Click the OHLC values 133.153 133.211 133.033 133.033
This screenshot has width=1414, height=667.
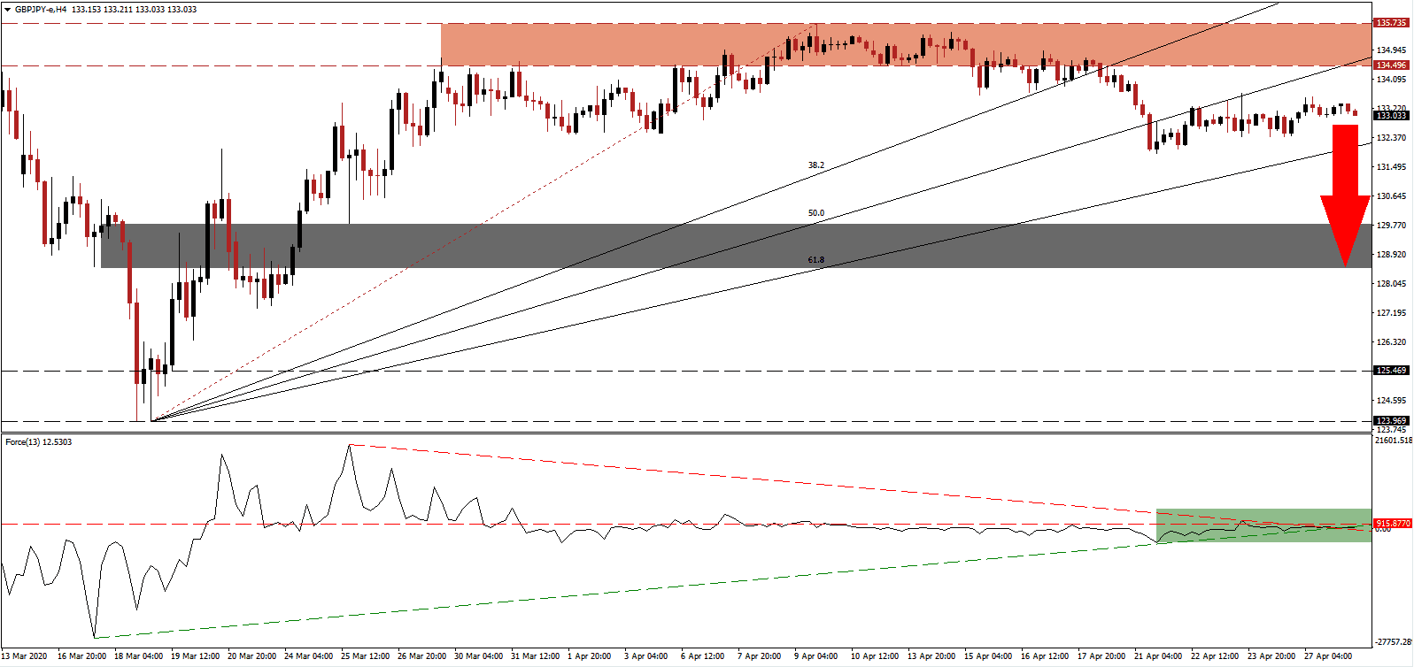point(134,10)
